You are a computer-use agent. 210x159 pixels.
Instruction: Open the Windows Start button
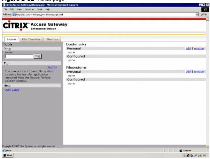8,156
